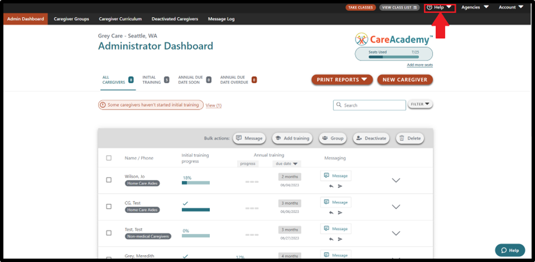
Task: Select all caregivers with header checkbox
Action: tap(109, 158)
